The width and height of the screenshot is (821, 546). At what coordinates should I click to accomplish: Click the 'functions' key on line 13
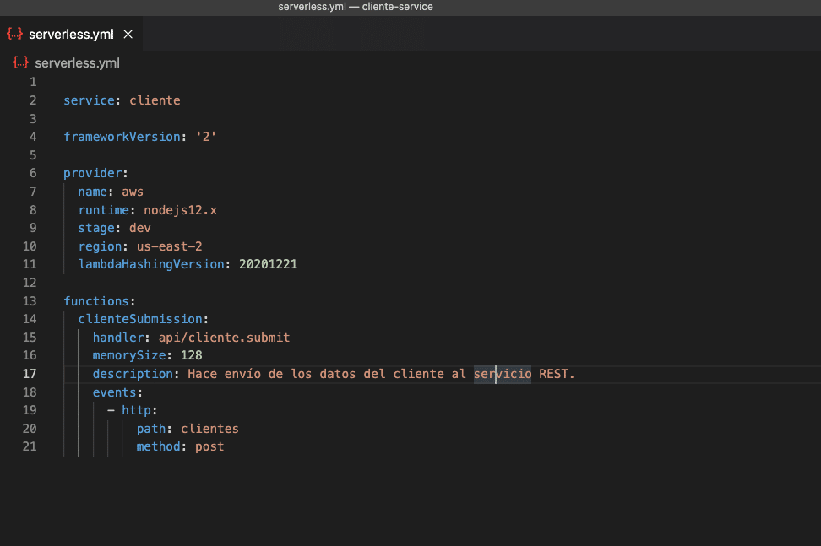[x=96, y=301]
